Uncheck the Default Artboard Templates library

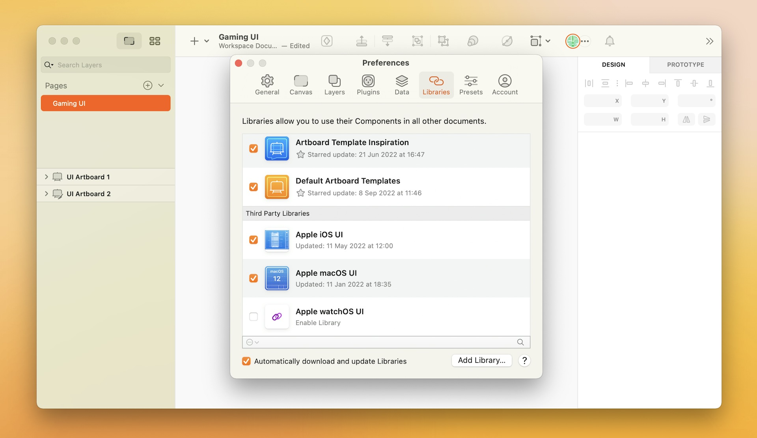click(254, 187)
